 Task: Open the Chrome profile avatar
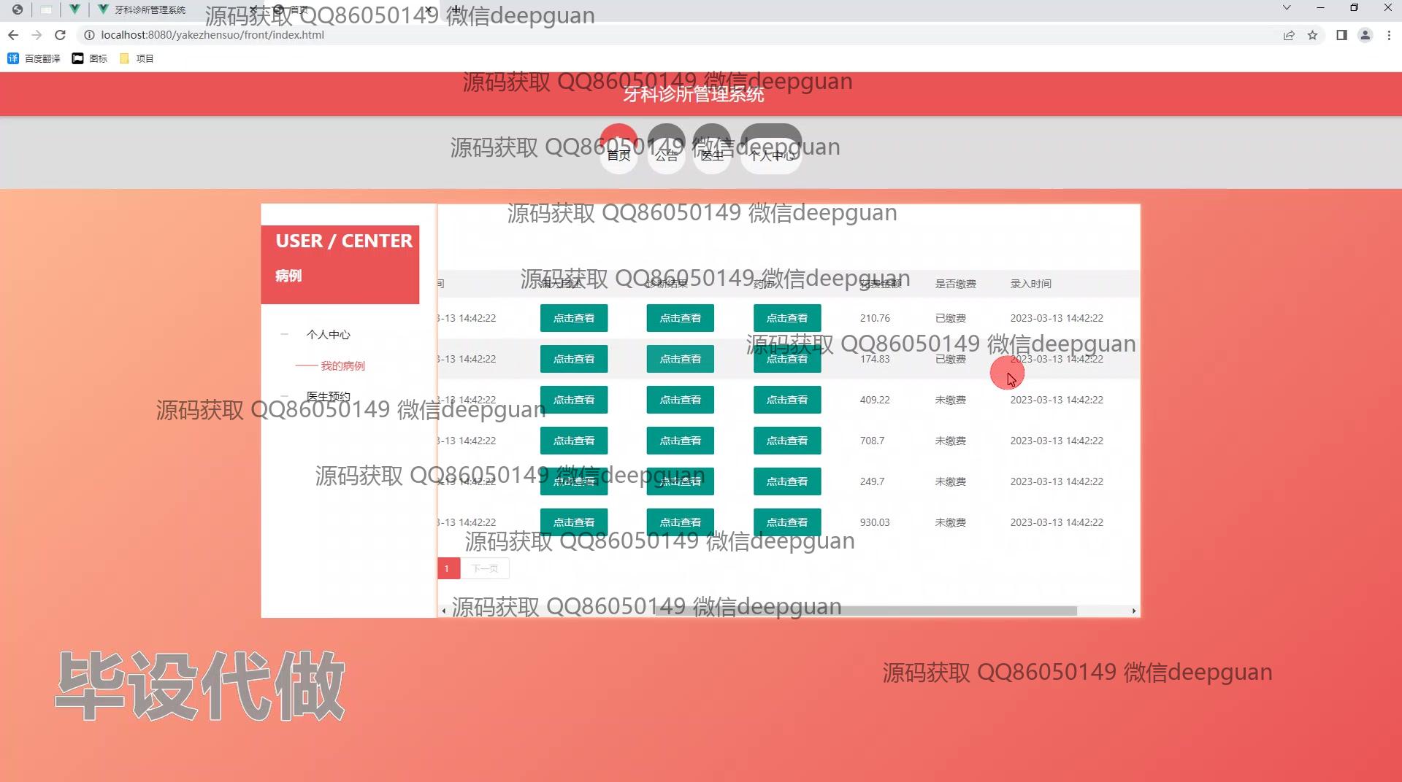(1365, 35)
